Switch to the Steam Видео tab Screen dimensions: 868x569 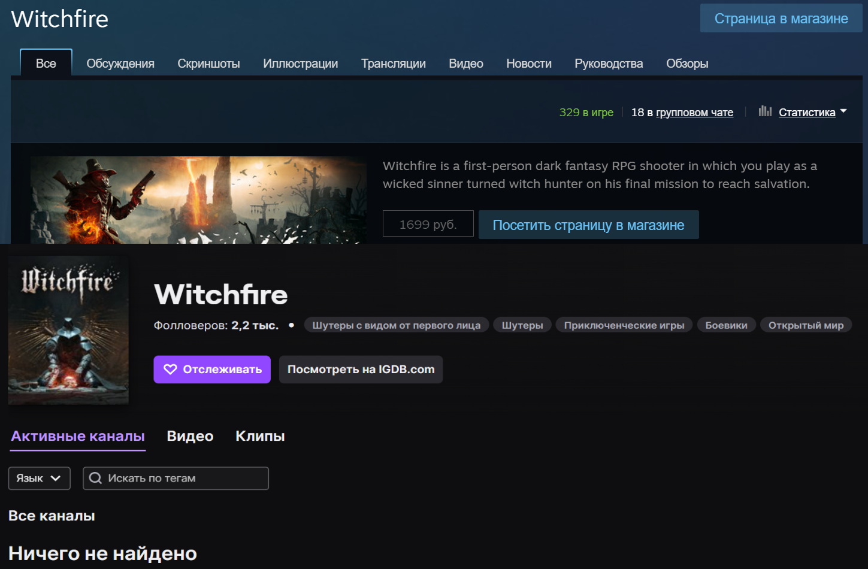pyautogui.click(x=466, y=63)
